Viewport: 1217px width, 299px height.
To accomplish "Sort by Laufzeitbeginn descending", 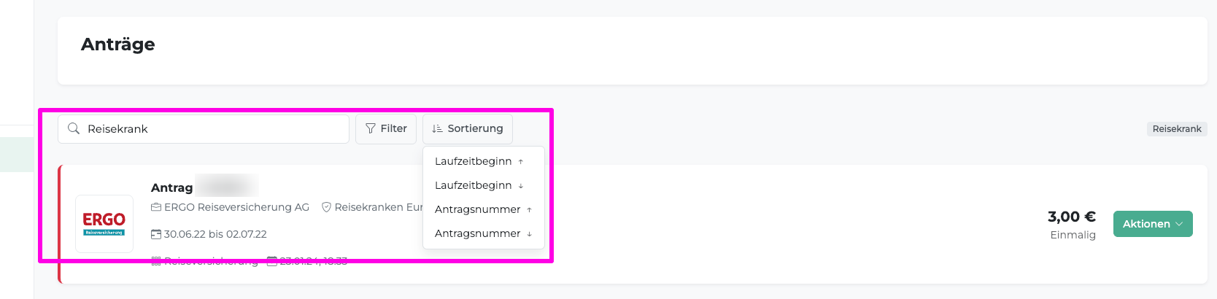I will point(479,185).
